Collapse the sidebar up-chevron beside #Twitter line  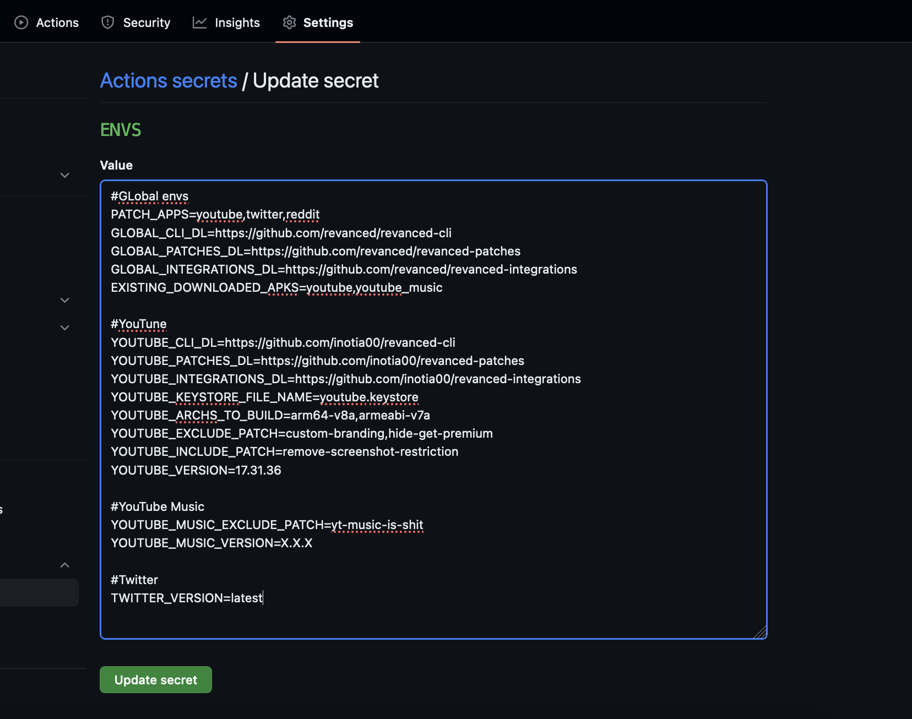click(x=65, y=565)
